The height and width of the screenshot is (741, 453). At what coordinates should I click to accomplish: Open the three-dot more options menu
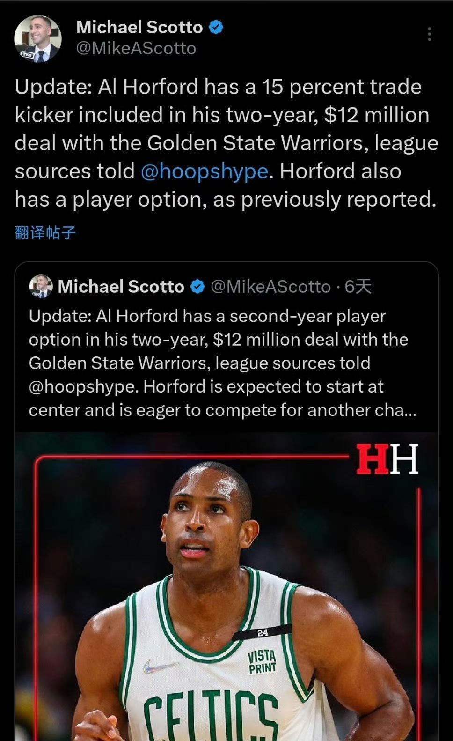[x=429, y=34]
